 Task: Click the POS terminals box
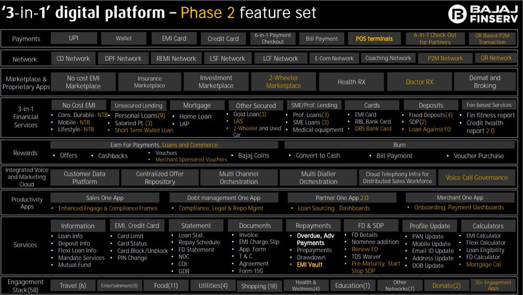[374, 38]
